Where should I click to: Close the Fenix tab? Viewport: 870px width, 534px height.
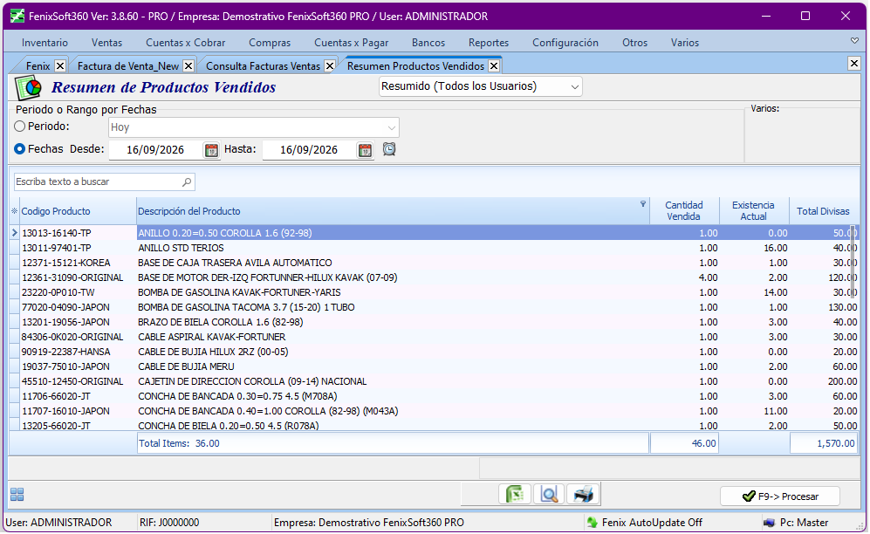click(x=60, y=66)
